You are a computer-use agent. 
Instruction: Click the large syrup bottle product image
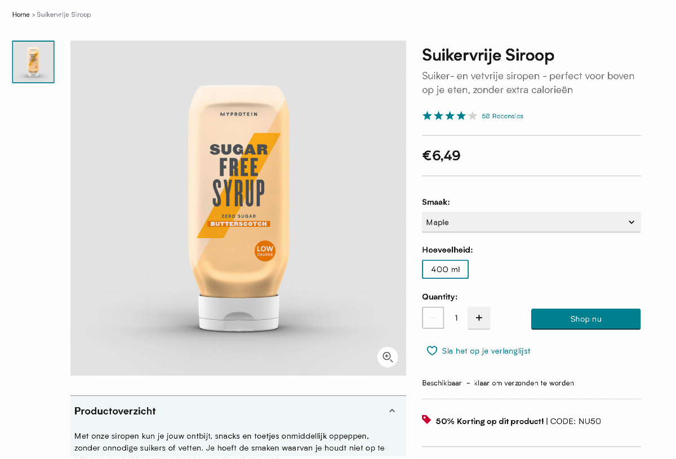point(238,208)
